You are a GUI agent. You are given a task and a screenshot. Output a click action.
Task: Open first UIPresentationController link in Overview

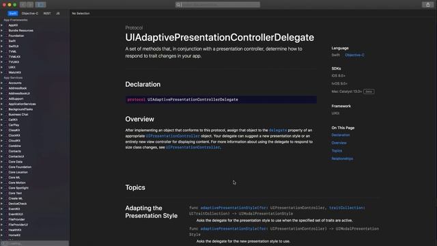[x=173, y=136]
